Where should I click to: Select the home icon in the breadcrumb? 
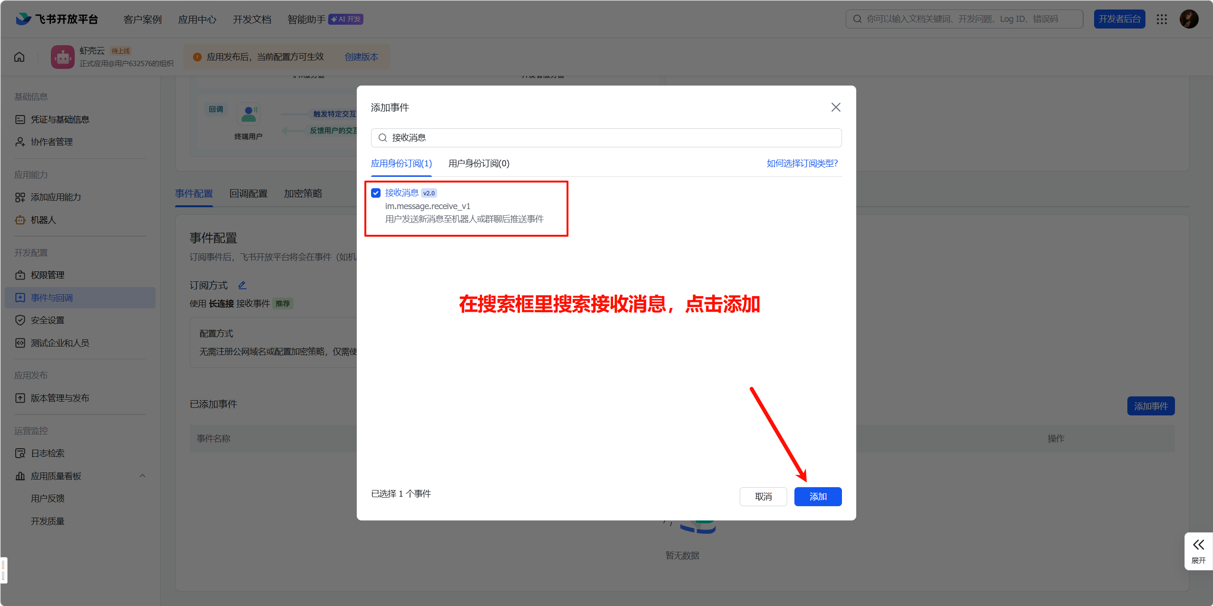click(19, 56)
